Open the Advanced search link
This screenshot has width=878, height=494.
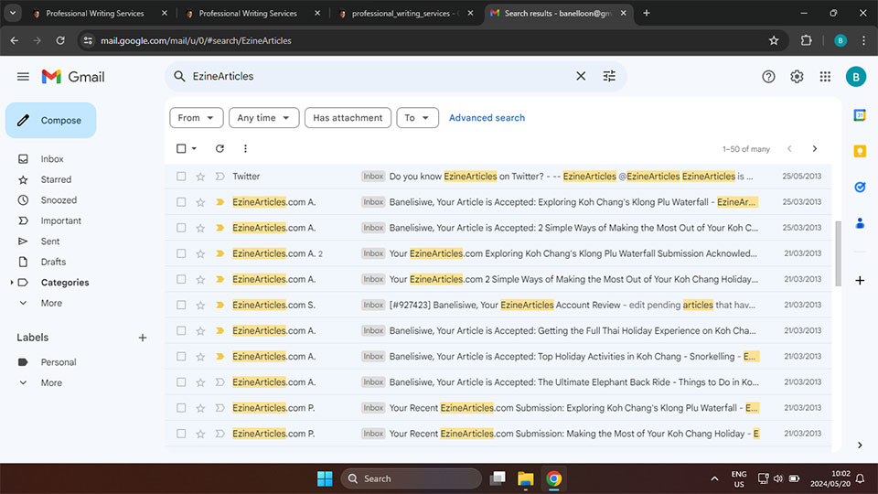click(x=487, y=118)
